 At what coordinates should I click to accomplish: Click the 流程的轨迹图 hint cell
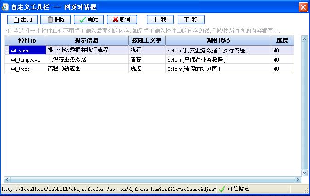[x=87, y=69]
